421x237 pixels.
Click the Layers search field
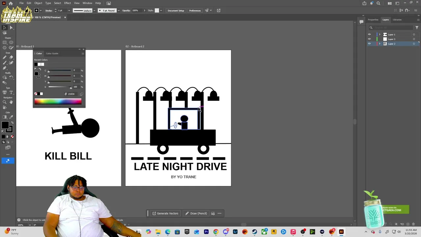(391, 28)
